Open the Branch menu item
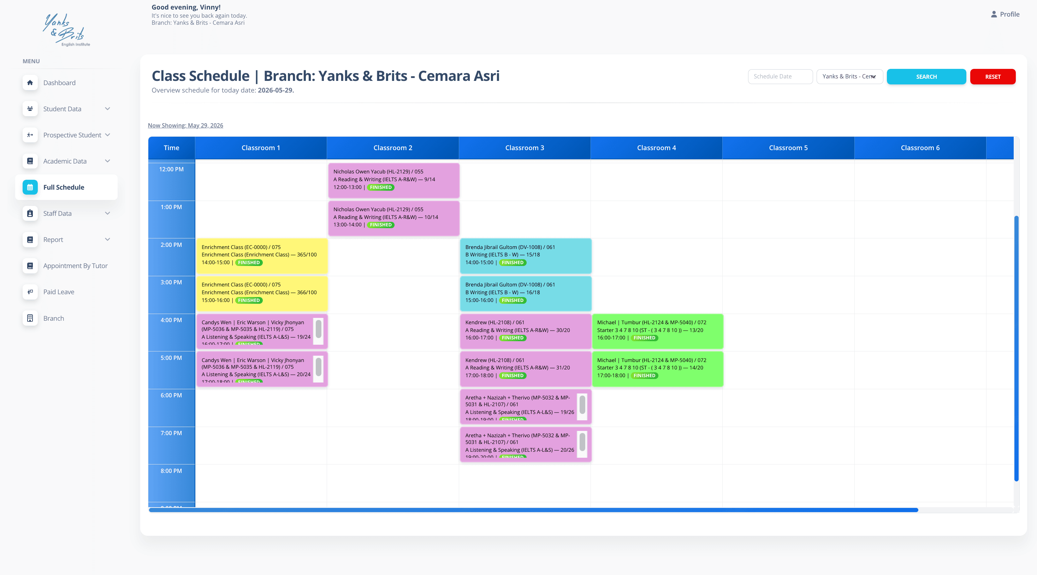Screen dimensions: 1037x575 click(66, 318)
